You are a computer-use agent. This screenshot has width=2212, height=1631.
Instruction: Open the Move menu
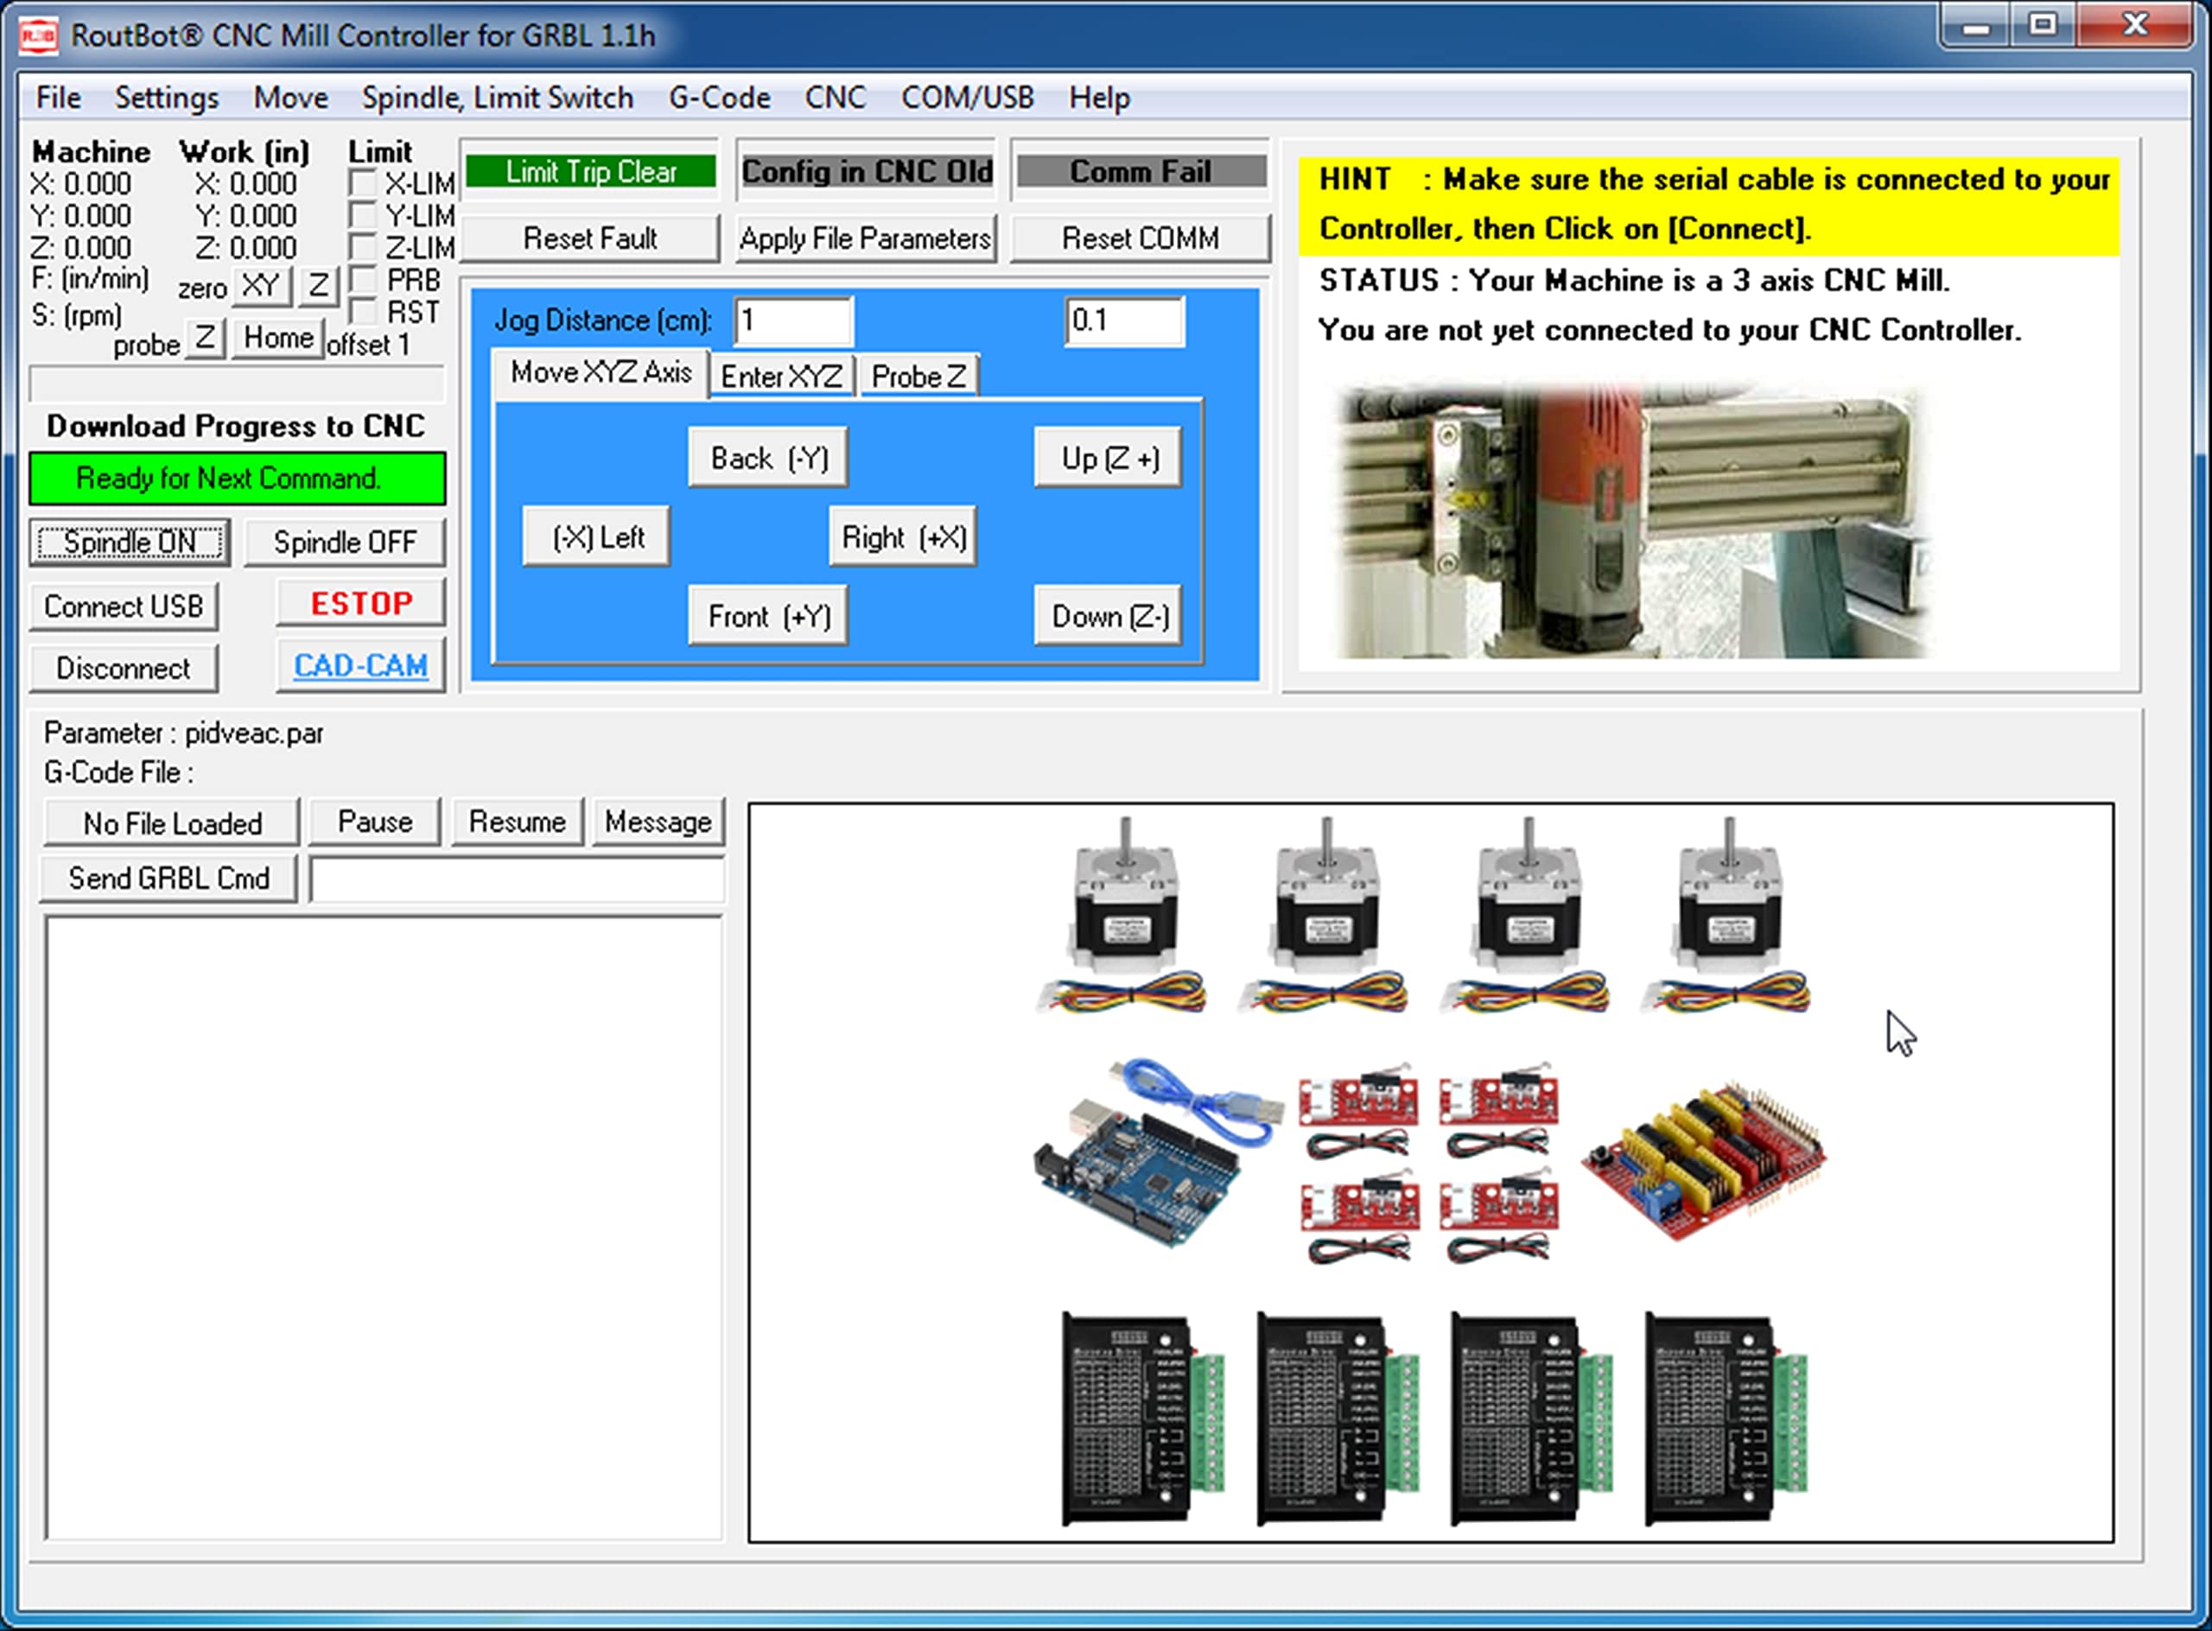pyautogui.click(x=290, y=98)
